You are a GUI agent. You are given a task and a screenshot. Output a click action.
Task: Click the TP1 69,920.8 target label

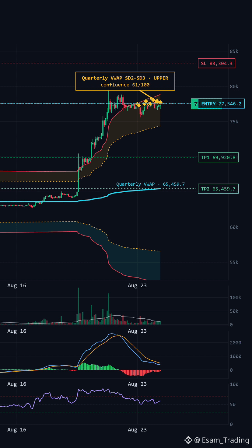pos(218,157)
